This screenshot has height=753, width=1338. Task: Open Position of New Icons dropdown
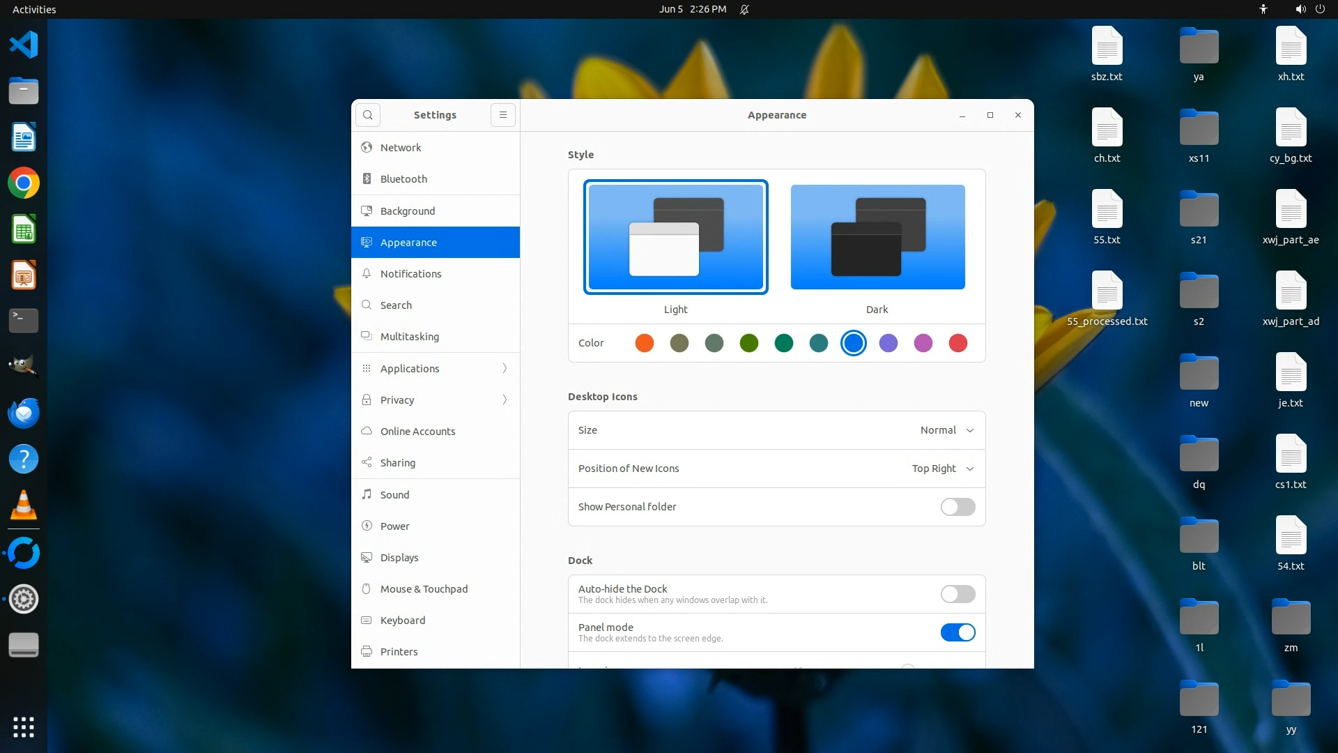point(942,469)
